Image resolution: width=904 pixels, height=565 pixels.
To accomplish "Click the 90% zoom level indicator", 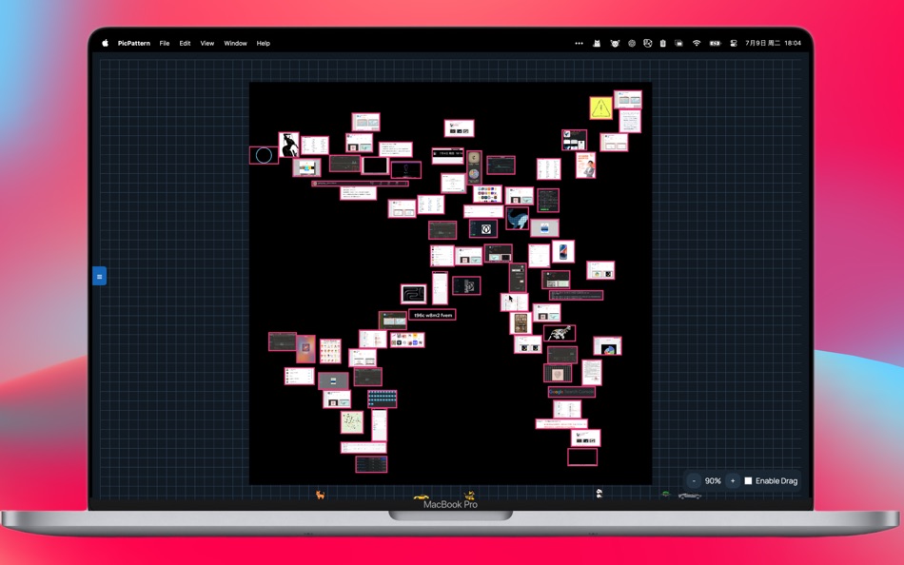I will (x=713, y=481).
